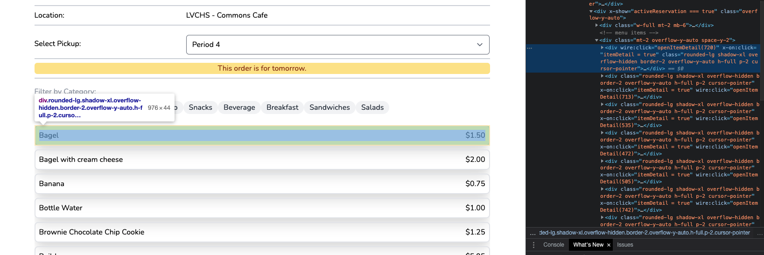Switch to the Issues drawer tab
This screenshot has width=764, height=255.
pos(625,245)
